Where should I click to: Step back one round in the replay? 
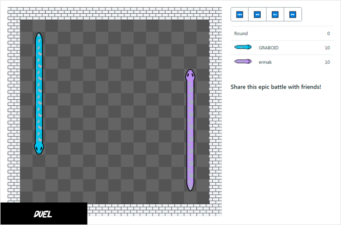[x=257, y=14]
